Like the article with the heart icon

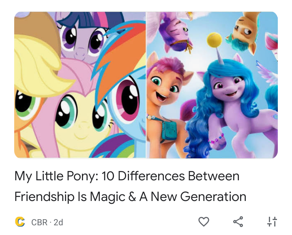[x=204, y=222]
